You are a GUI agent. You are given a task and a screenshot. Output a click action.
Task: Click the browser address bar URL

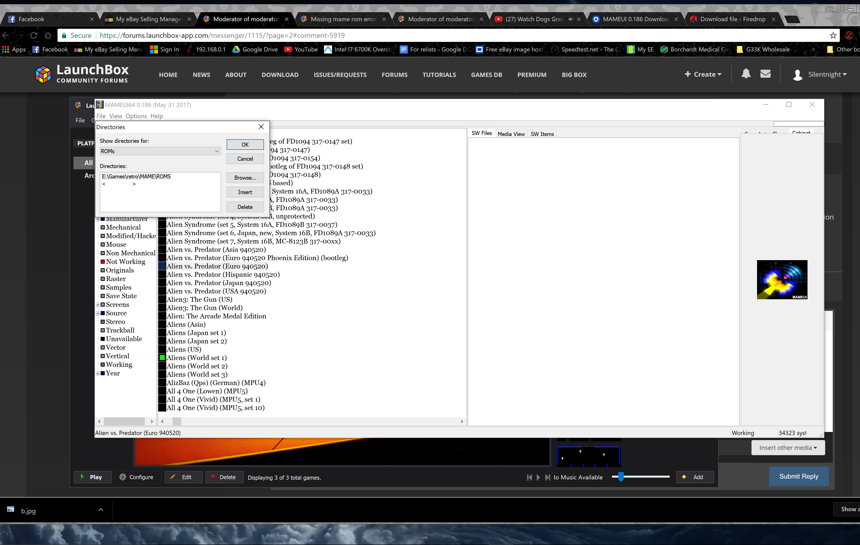(x=222, y=35)
